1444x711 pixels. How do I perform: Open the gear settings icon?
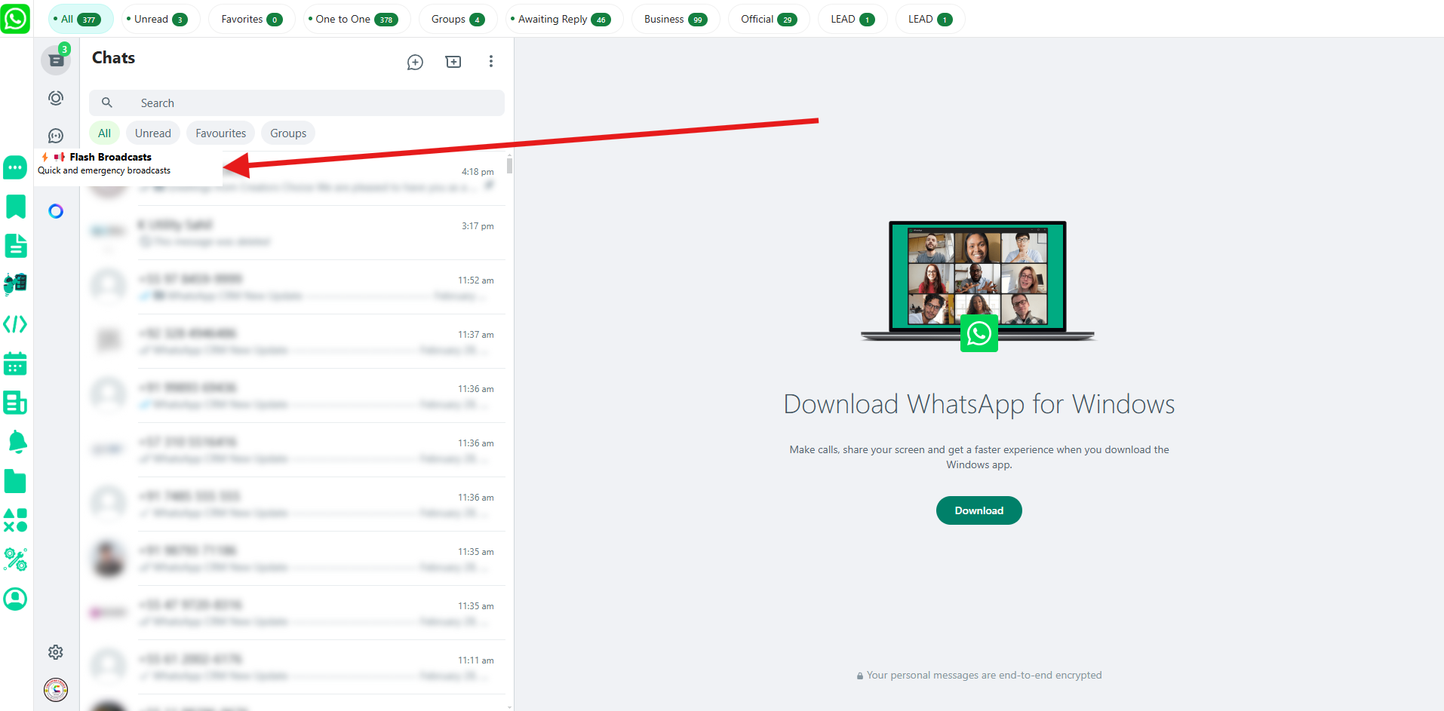tap(56, 652)
